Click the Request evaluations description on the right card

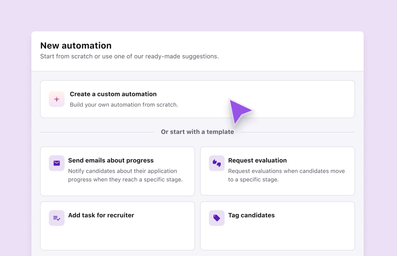click(x=287, y=175)
